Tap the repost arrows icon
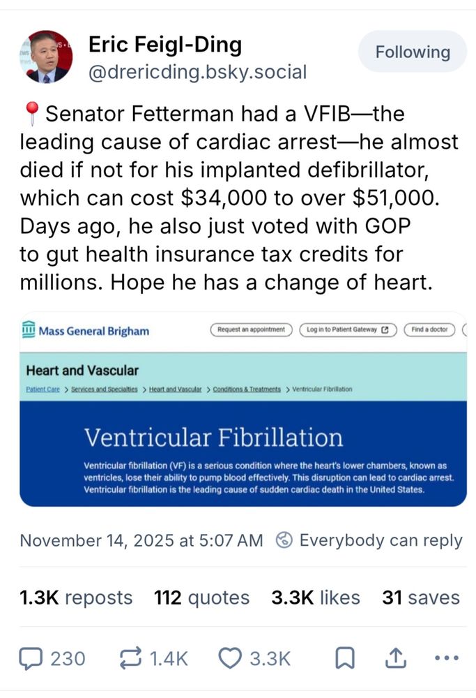The image size is (476, 698). point(130,658)
